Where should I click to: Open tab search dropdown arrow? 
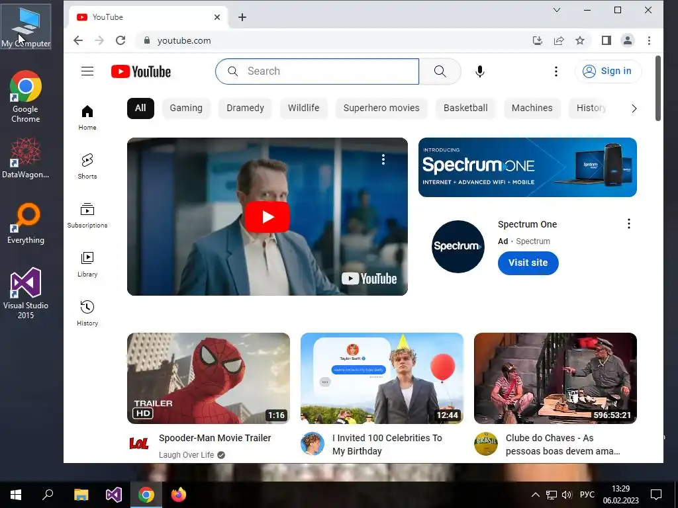tap(557, 10)
